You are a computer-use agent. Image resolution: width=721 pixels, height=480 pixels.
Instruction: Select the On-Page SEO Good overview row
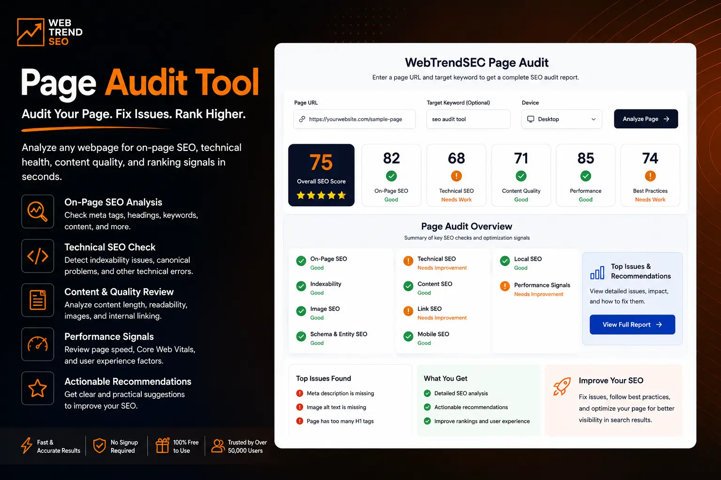(322, 263)
